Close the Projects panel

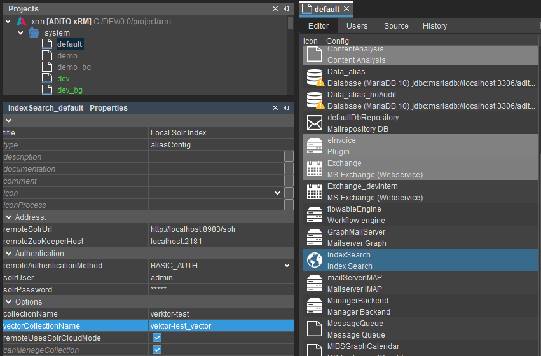tap(275, 9)
